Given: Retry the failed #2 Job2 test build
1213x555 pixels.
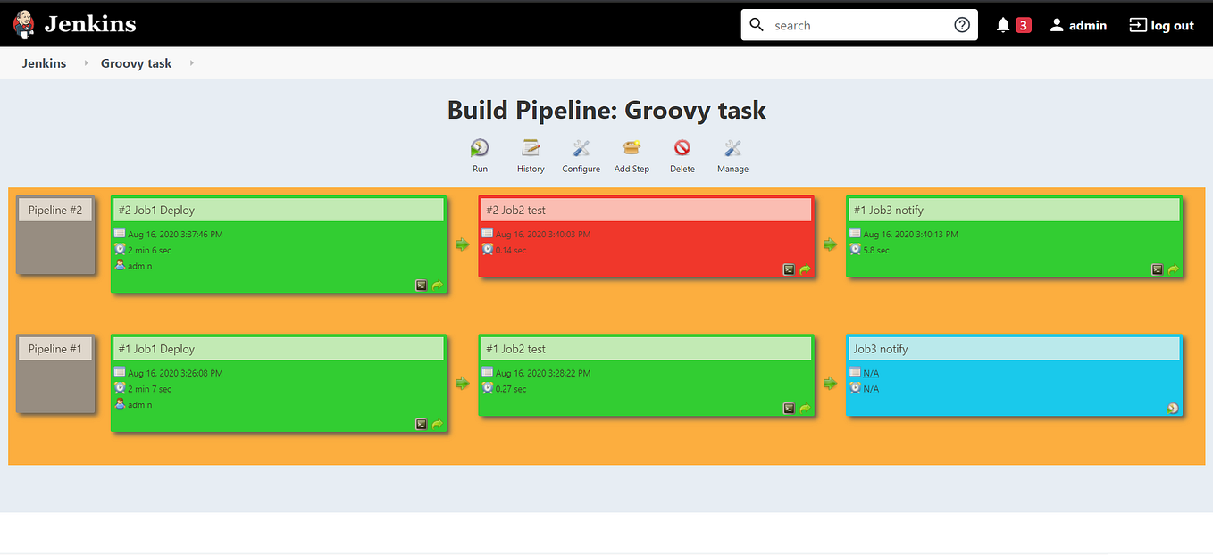Looking at the screenshot, I should [x=804, y=269].
